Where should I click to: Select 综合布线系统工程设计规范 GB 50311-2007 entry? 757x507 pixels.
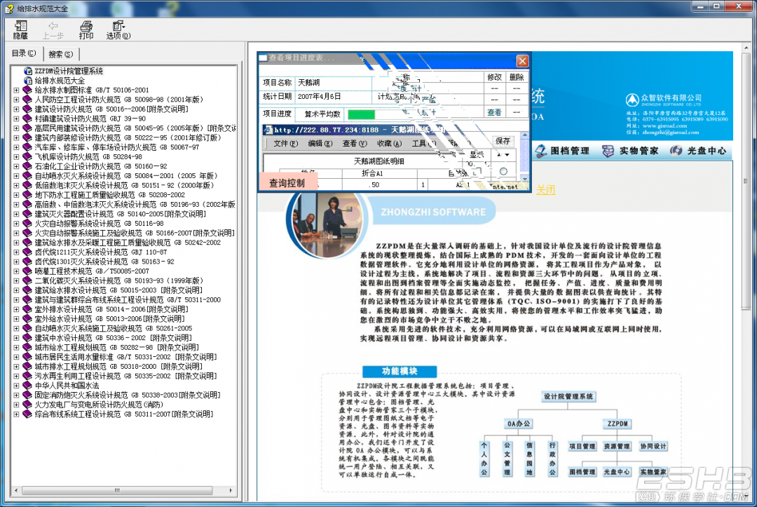124,414
